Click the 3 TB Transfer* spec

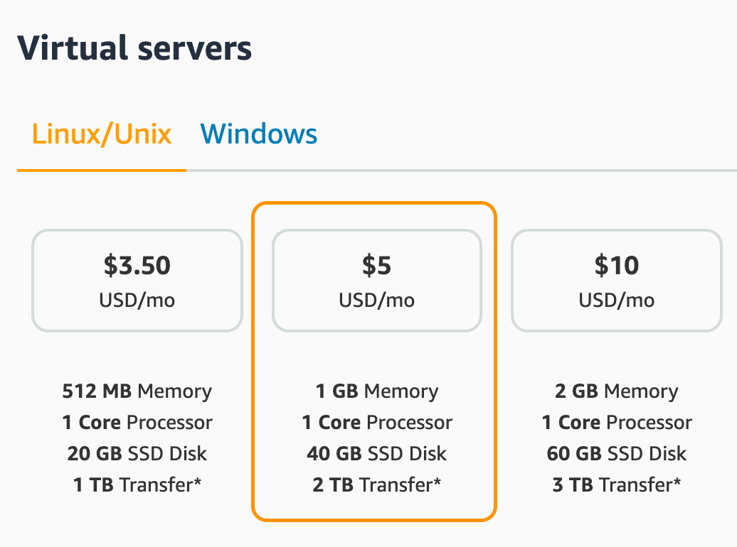tap(617, 485)
